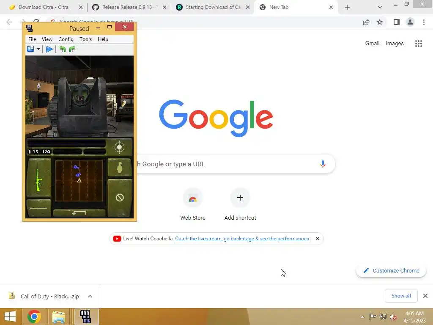This screenshot has height=325, width=433.
Task: Click the Chrome taskbar icon
Action: tap(34, 317)
